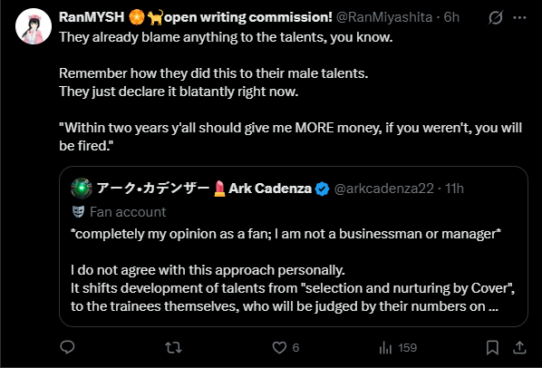Open the share upload icon
542x368 pixels.
[x=519, y=348]
